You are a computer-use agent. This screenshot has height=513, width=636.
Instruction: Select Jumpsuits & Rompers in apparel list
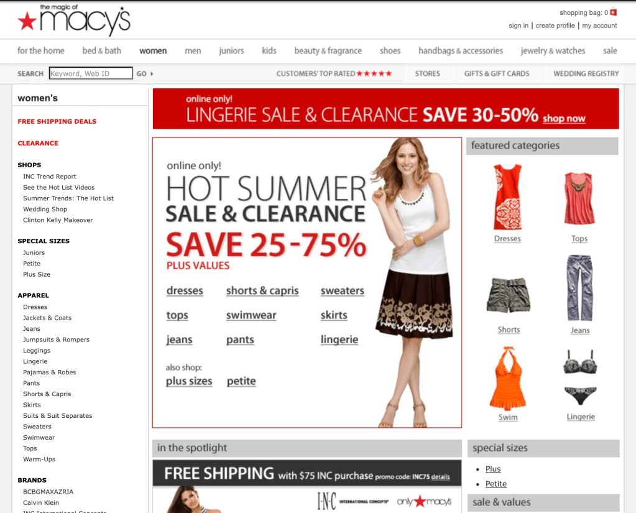tap(56, 340)
